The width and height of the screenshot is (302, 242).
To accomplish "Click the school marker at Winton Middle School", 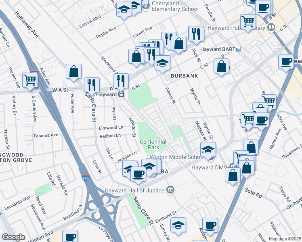I will (208, 150).
